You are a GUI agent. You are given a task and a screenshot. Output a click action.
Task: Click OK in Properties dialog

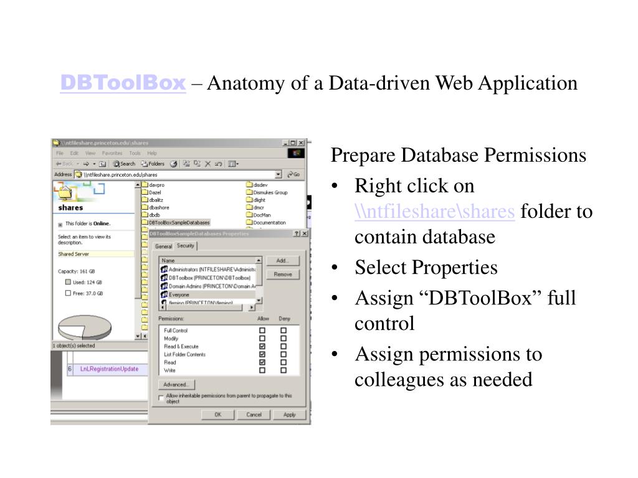(x=218, y=415)
